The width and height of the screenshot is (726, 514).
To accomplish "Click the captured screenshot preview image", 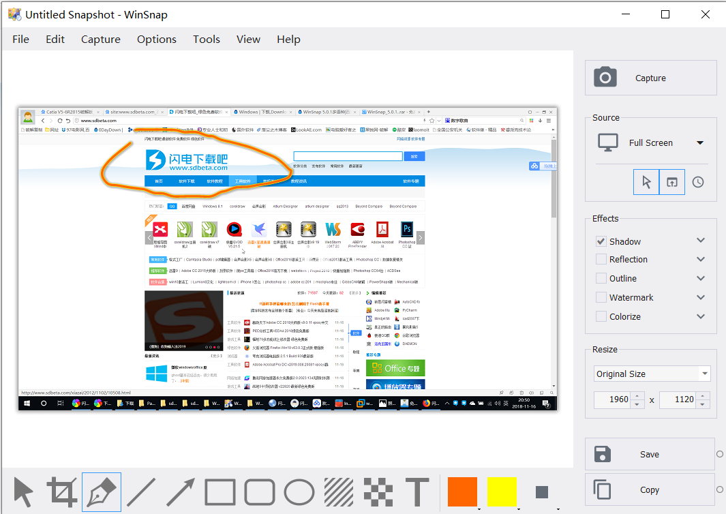I will pyautogui.click(x=287, y=259).
